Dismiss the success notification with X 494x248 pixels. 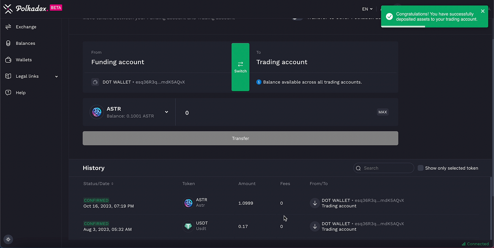[483, 11]
